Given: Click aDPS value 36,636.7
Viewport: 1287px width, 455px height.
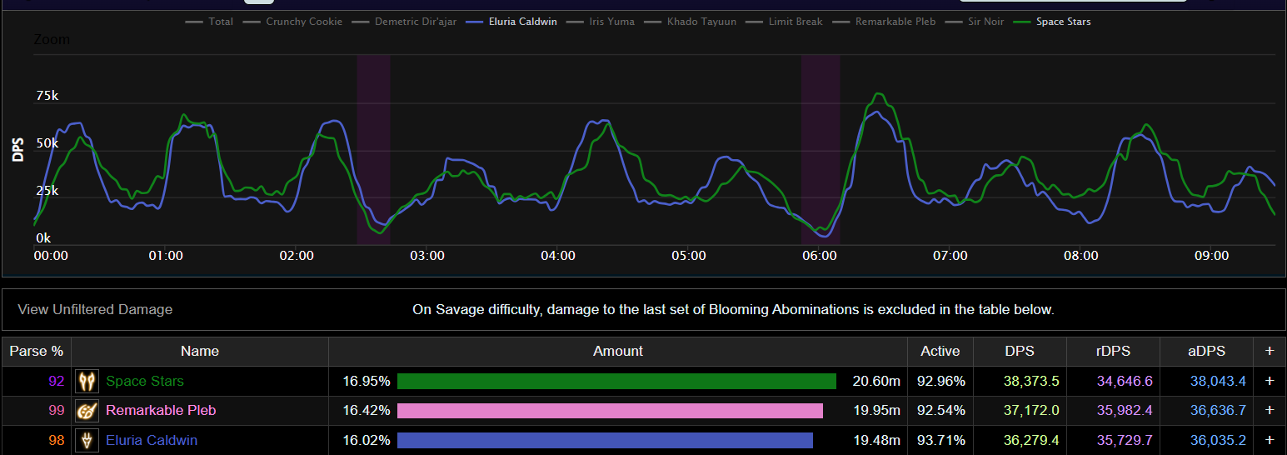Looking at the screenshot, I should pos(1218,411).
